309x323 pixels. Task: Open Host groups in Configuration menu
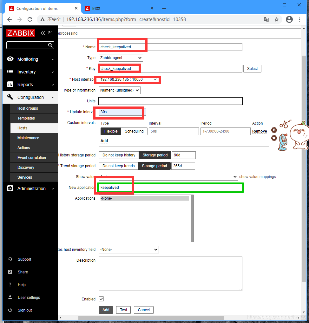[x=34, y=108]
